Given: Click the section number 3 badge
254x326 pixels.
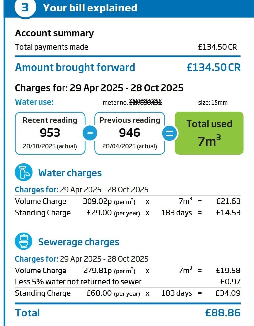Looking at the screenshot, I should 25,8.
